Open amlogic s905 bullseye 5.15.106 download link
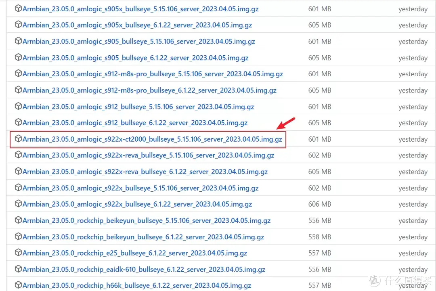The width and height of the screenshot is (436, 291). click(139, 42)
